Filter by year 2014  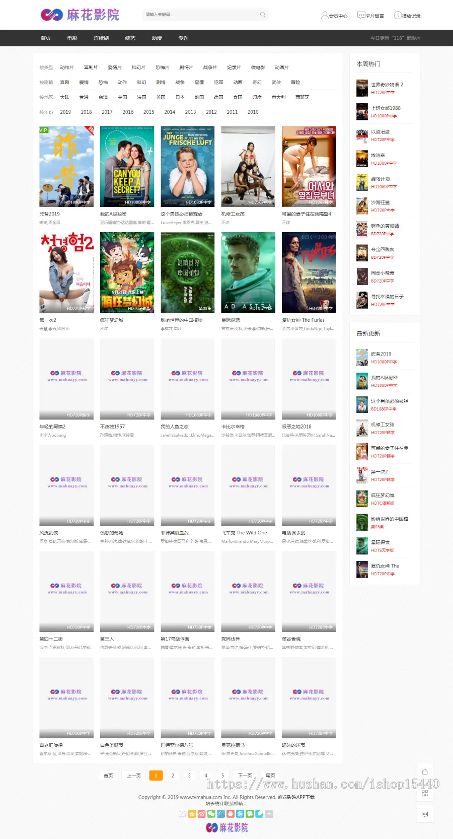coord(170,112)
